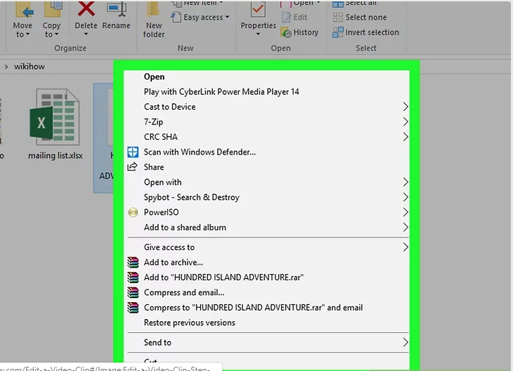Click Select none button label
Image resolution: width=513 pixels, height=371 pixels.
point(366,18)
